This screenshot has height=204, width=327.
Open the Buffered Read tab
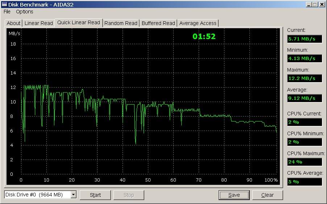pyautogui.click(x=158, y=23)
